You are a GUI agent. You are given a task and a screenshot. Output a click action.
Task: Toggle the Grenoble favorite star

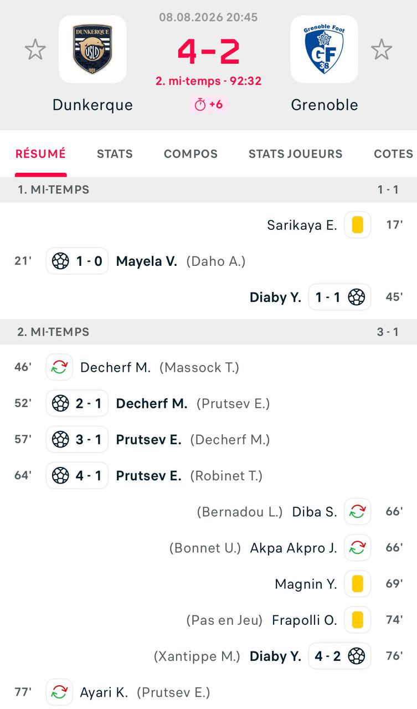[382, 50]
